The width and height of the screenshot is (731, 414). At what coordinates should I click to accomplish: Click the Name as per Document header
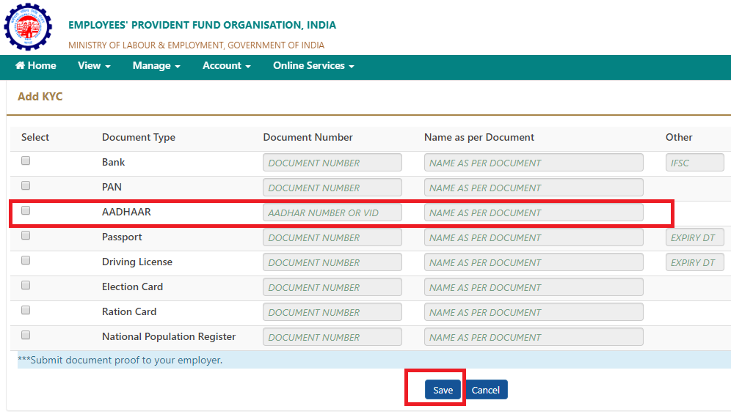[x=479, y=137]
